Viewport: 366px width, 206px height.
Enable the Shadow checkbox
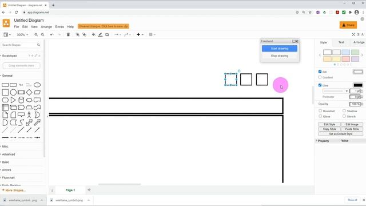[x=344, y=110]
